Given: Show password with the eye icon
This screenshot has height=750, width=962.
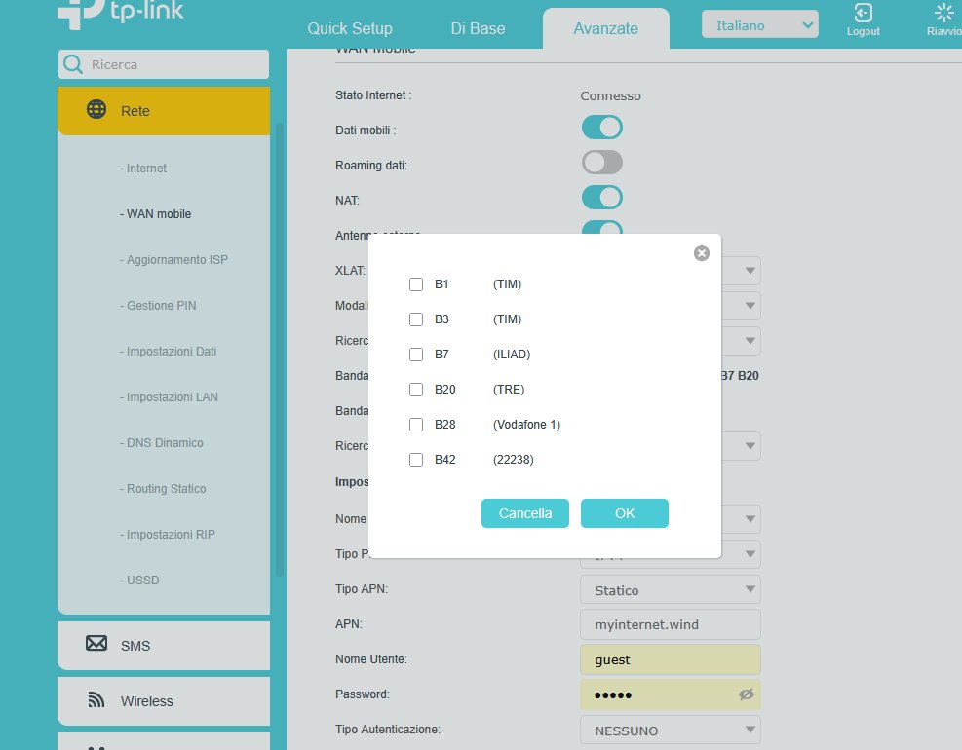Looking at the screenshot, I should click(747, 694).
